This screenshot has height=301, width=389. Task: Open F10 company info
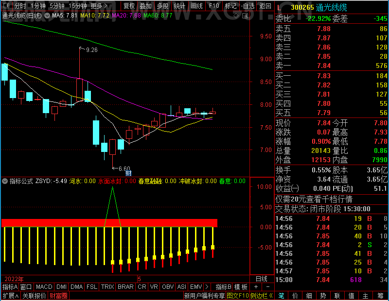(x=214, y=6)
